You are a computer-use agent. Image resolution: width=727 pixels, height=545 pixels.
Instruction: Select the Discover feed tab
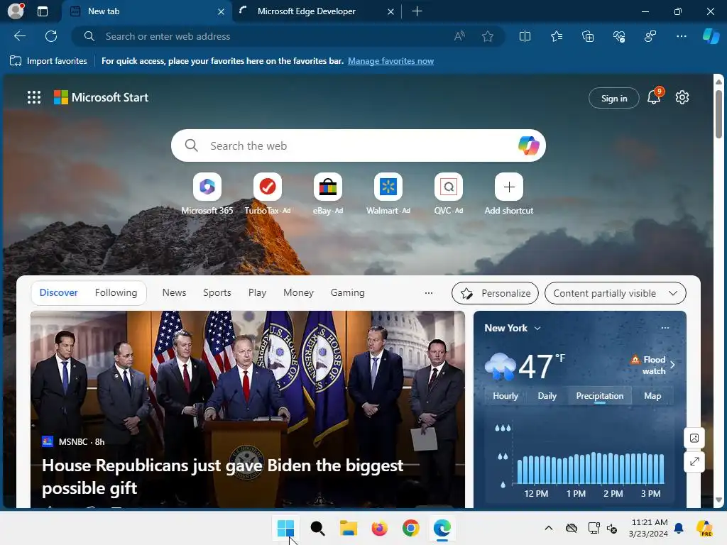(x=58, y=293)
